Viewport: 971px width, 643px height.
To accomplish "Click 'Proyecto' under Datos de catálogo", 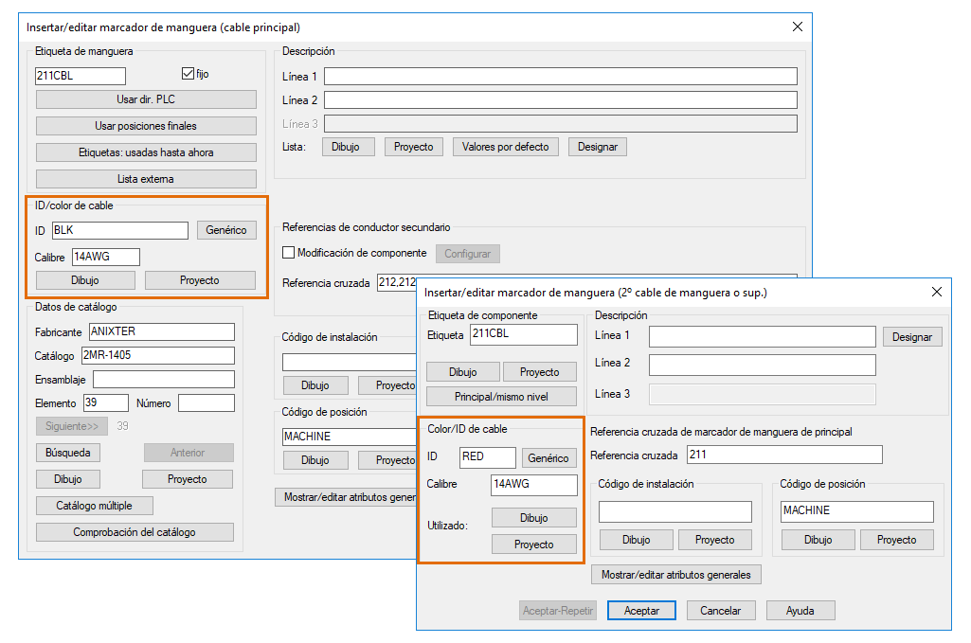I will point(188,479).
